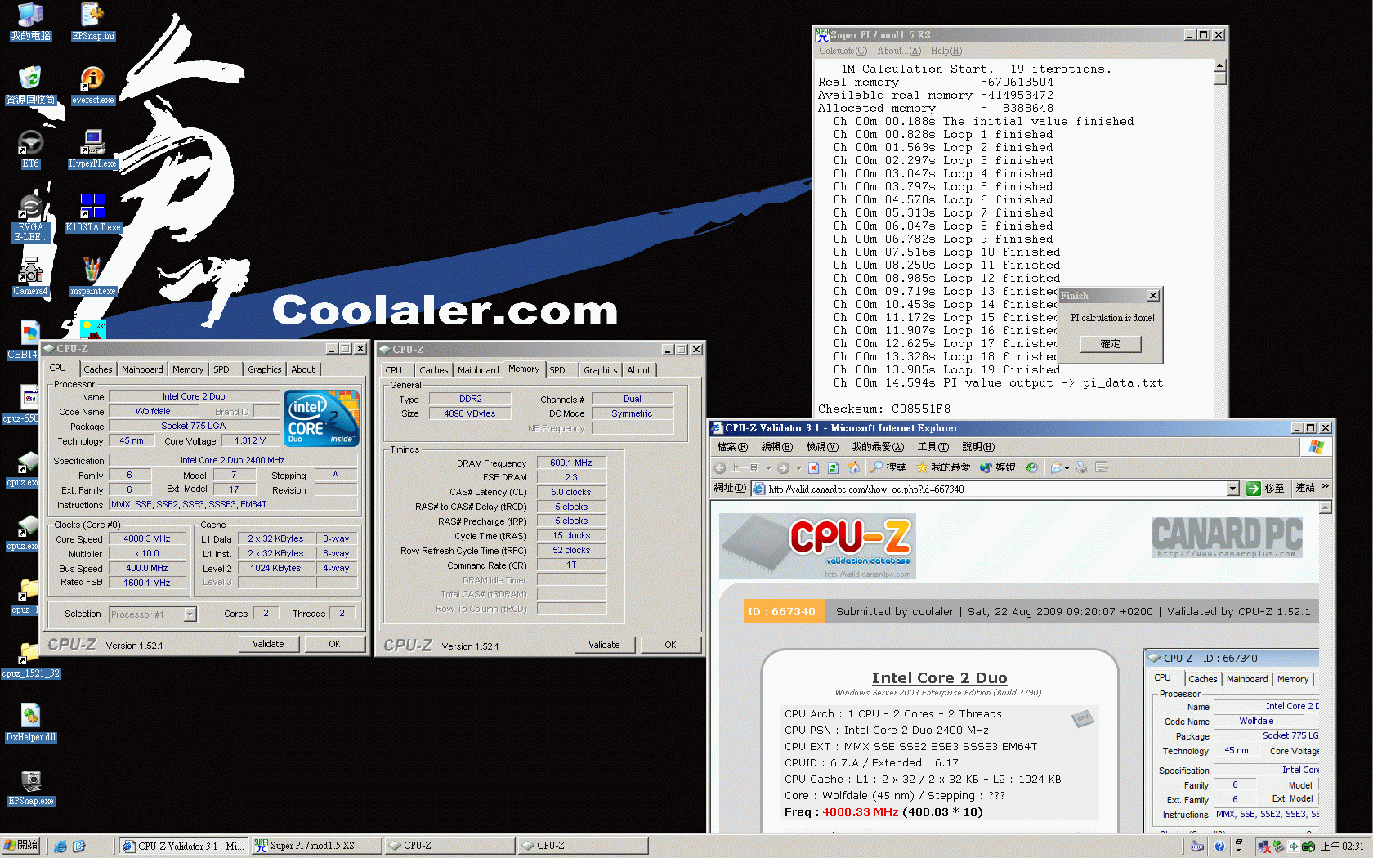Click the DRAM Frequency value 600.1 MHz
Viewport: 1373px width, 858px height.
571,463
